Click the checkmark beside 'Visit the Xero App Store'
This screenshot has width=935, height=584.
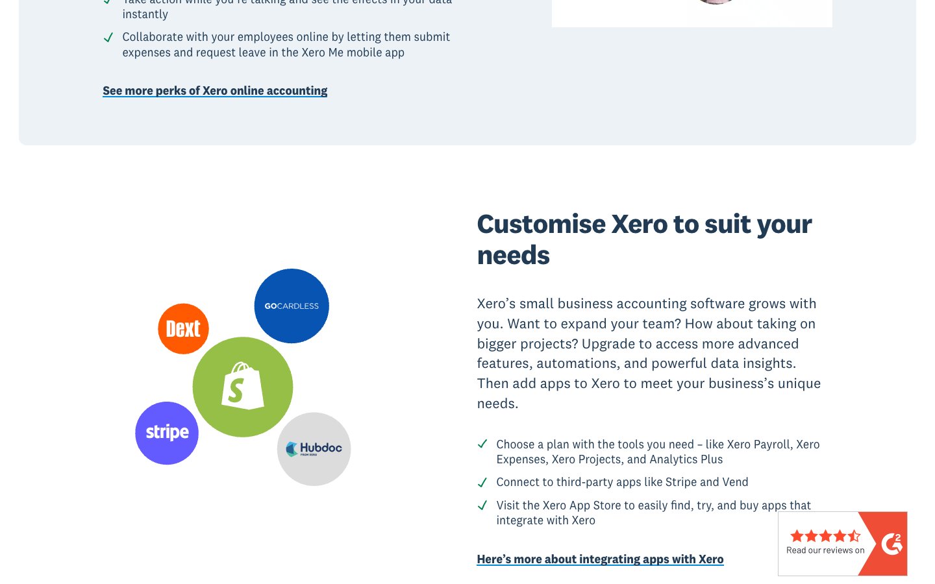(x=482, y=505)
